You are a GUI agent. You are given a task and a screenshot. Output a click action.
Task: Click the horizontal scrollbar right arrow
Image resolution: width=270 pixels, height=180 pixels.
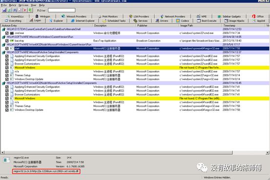tap(268, 152)
